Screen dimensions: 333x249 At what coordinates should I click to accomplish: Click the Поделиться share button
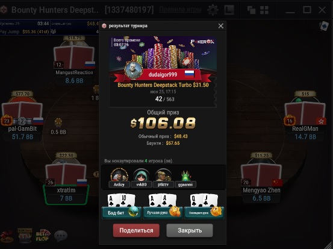pos(136,230)
